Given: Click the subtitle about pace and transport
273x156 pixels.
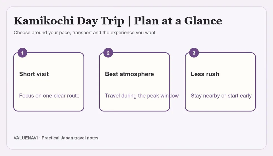Looking at the screenshot, I should coord(85,32).
